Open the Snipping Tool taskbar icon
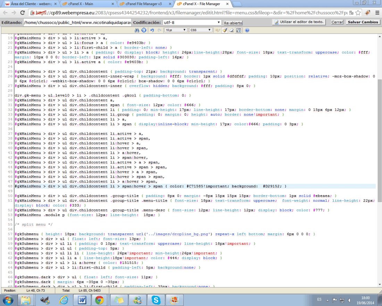This screenshot has width=382, height=306. pos(174,300)
